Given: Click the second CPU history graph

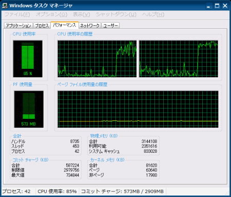Looking at the screenshot, I should pyautogui.click(x=179, y=59).
